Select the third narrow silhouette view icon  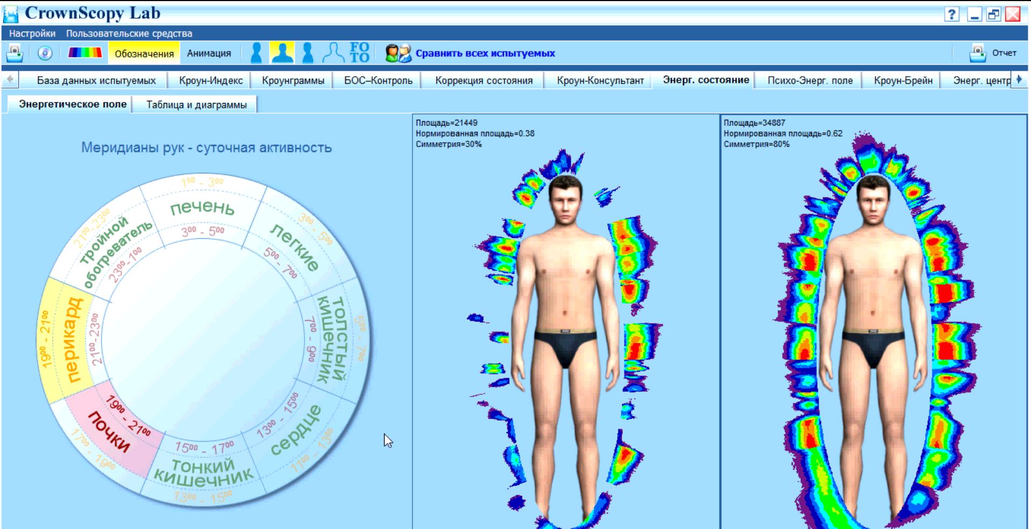[308, 53]
